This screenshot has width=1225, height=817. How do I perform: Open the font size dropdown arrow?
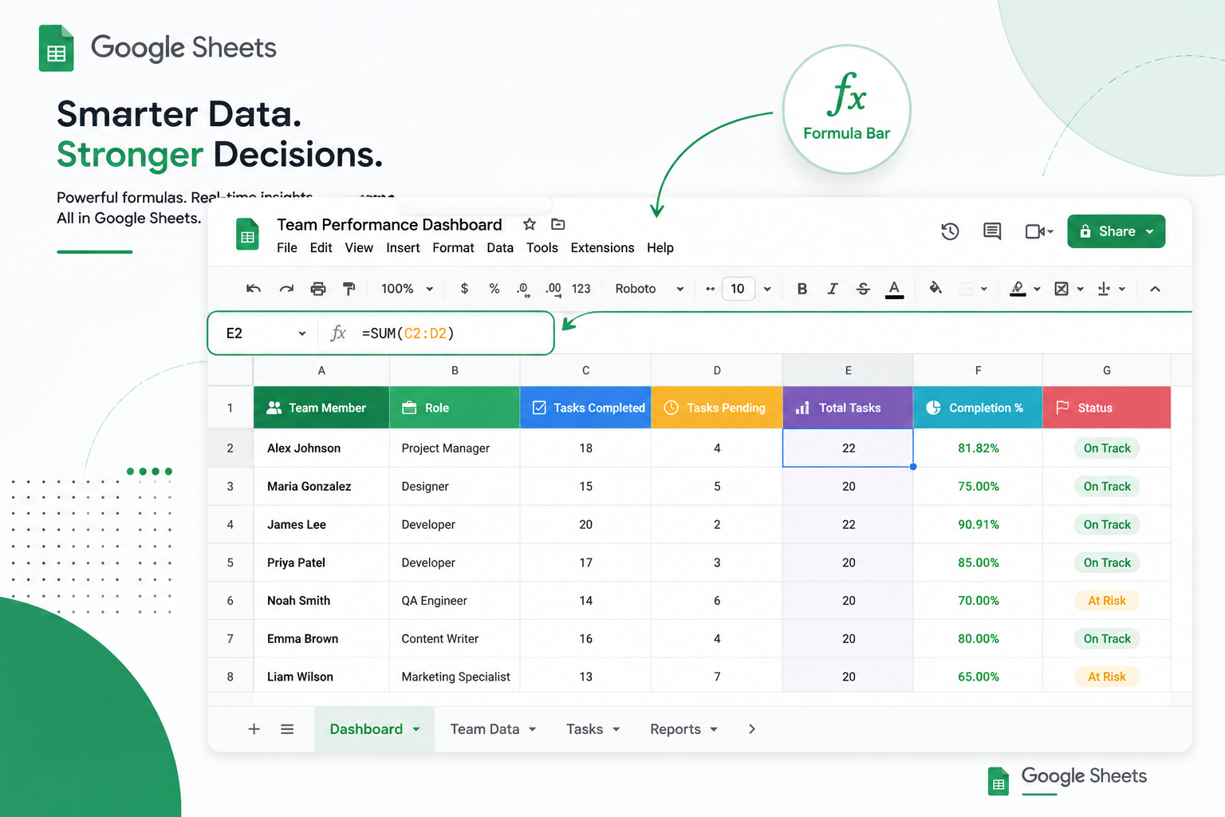[767, 289]
